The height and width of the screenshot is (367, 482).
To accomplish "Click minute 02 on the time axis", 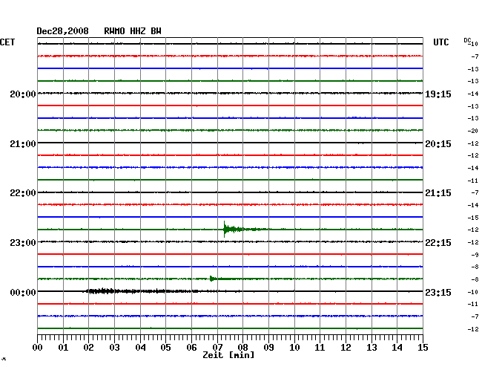I will point(88,347).
